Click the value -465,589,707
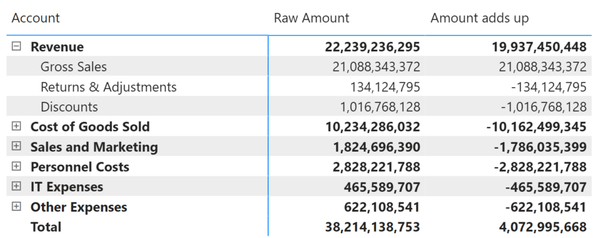The image size is (598, 238). [x=546, y=187]
